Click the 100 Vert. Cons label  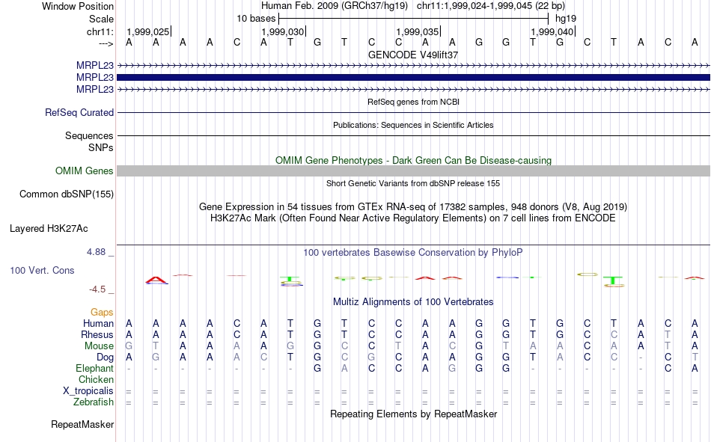pyautogui.click(x=42, y=270)
